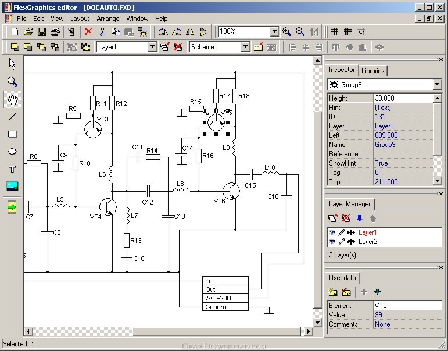The width and height of the screenshot is (448, 351).
Task: Switch to the Libraries tab
Action: [372, 70]
